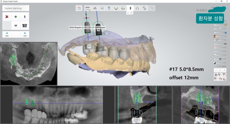Collapse the CT visibility expander
This screenshot has height=124, width=230.
(218, 66)
